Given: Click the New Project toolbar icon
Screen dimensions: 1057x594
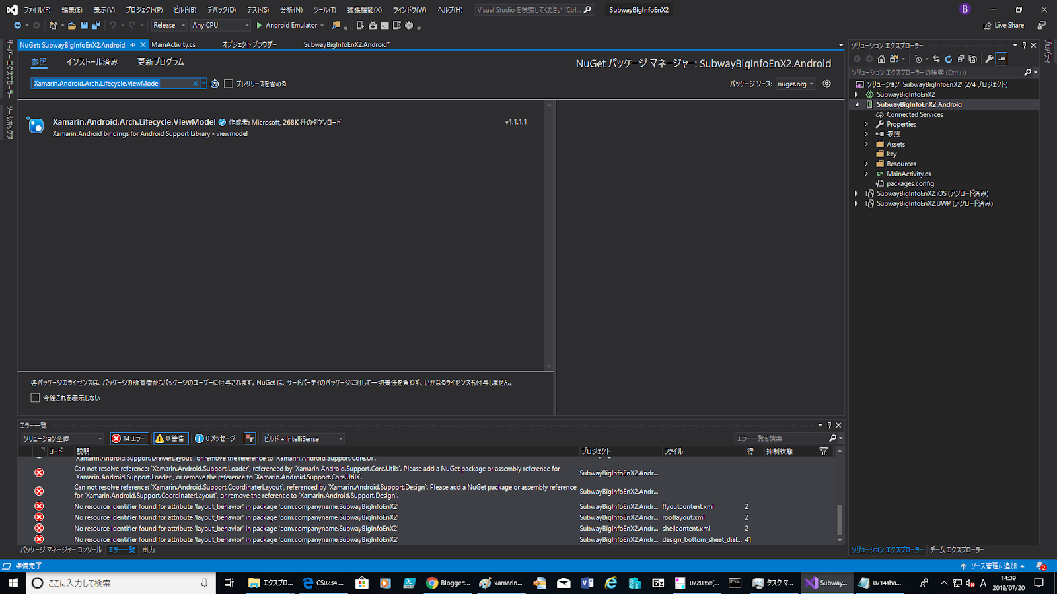Looking at the screenshot, I should click(53, 26).
